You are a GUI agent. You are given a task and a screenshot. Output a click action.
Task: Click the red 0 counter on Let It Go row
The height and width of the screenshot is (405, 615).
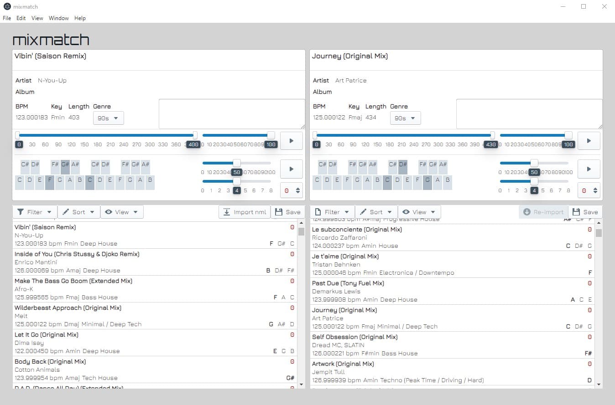(x=292, y=335)
